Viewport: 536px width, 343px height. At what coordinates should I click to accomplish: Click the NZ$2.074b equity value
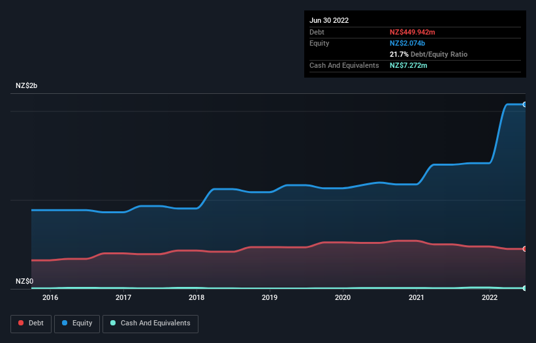[x=407, y=43]
